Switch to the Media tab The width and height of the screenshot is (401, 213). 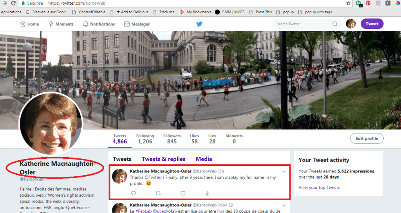pyautogui.click(x=204, y=159)
